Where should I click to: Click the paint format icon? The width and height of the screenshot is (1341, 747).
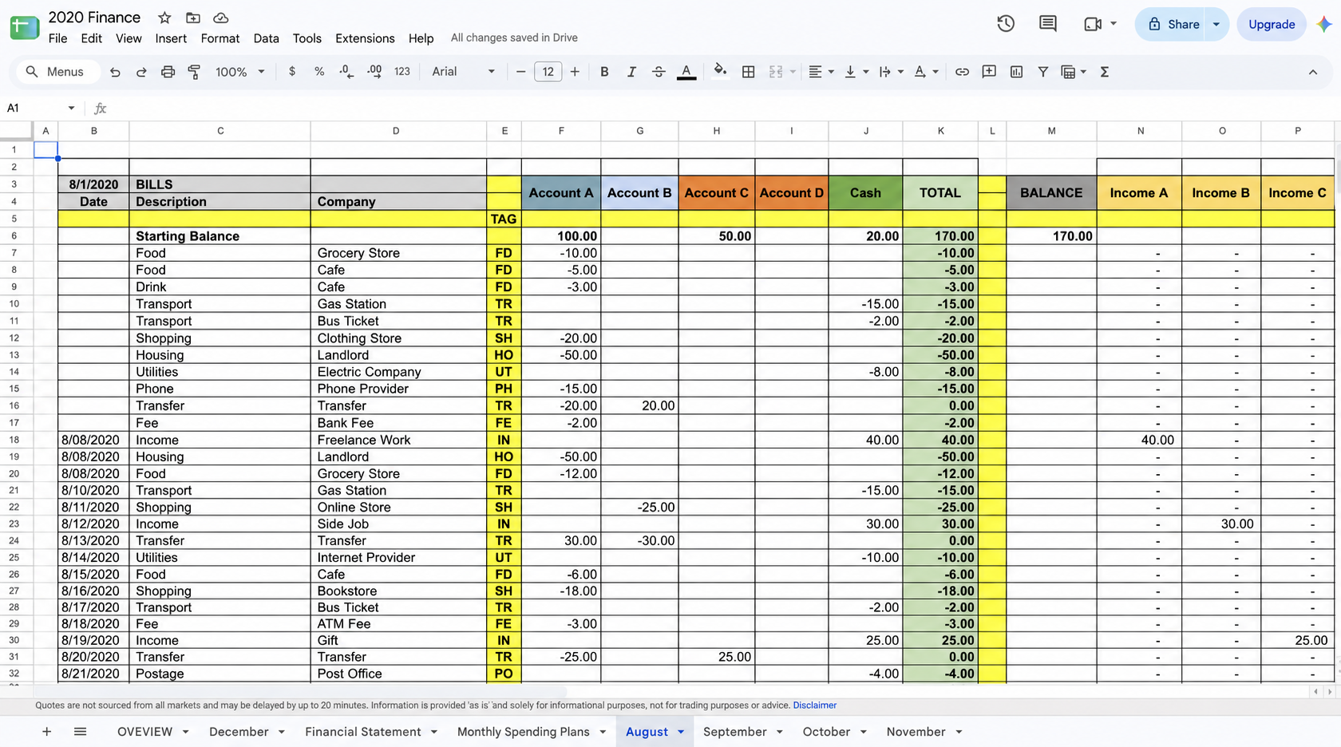point(194,72)
